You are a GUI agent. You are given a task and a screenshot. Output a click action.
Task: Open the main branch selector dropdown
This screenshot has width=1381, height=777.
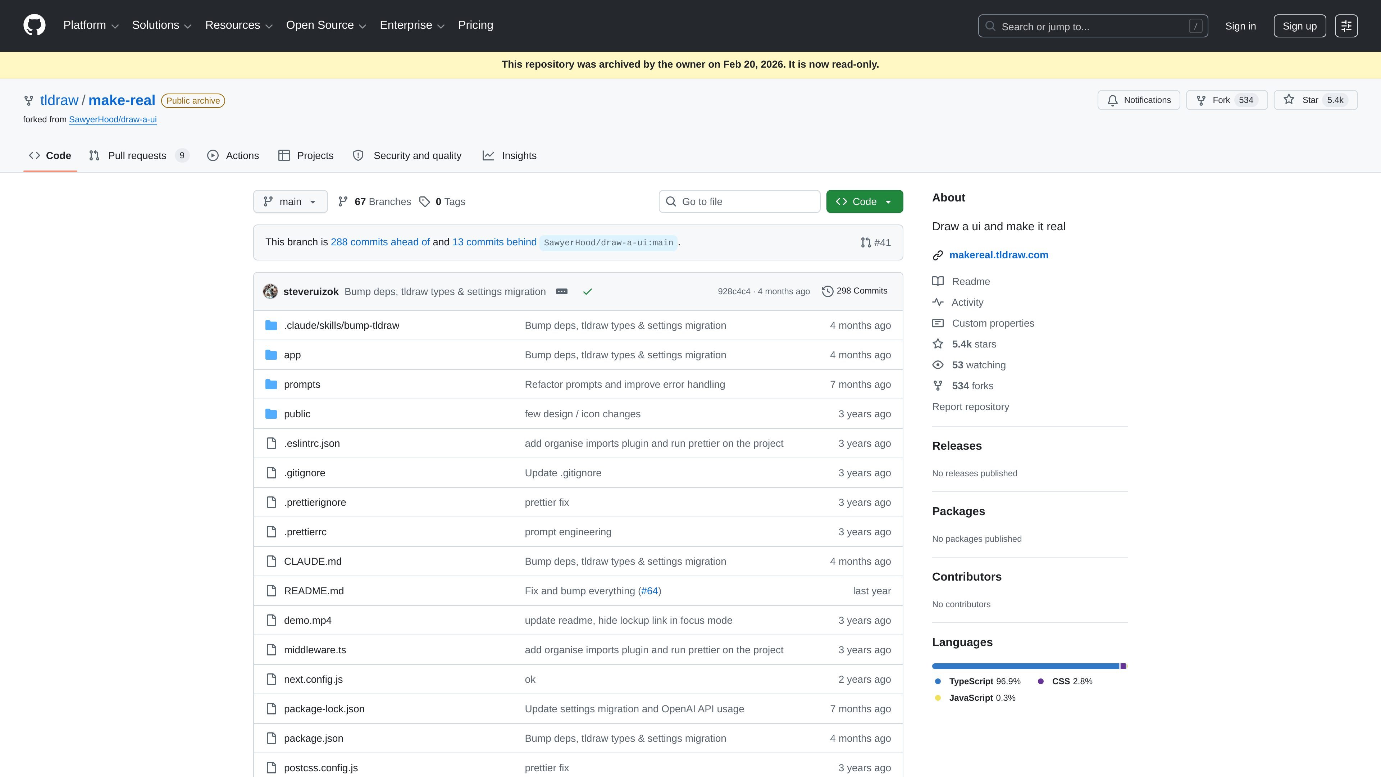[x=291, y=201]
